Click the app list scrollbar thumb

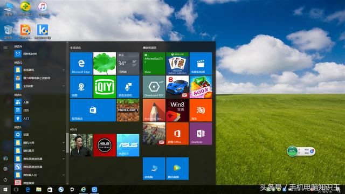click(67, 143)
